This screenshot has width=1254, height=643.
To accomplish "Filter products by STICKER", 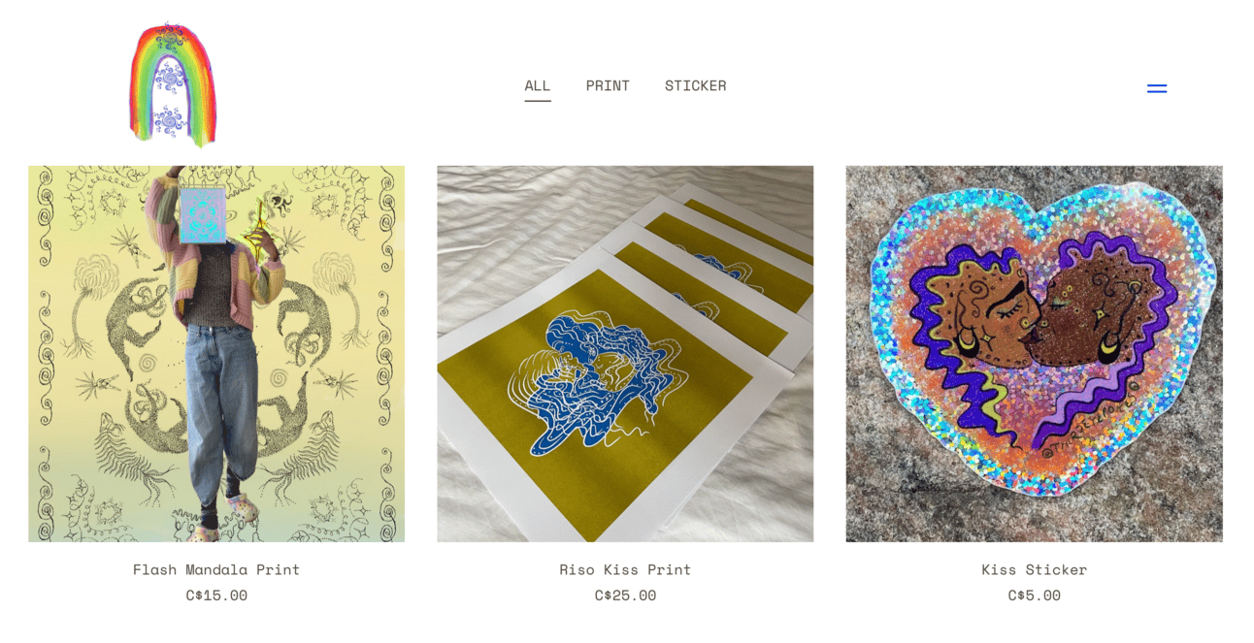I will tap(695, 85).
